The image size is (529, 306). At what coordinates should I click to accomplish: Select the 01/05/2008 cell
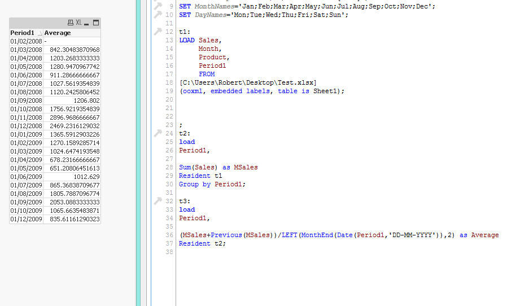[27, 67]
